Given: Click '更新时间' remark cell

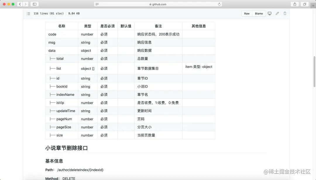Looking at the screenshot, I should click(x=158, y=111).
